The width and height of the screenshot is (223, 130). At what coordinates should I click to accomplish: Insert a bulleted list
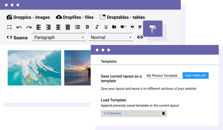coord(78,27)
